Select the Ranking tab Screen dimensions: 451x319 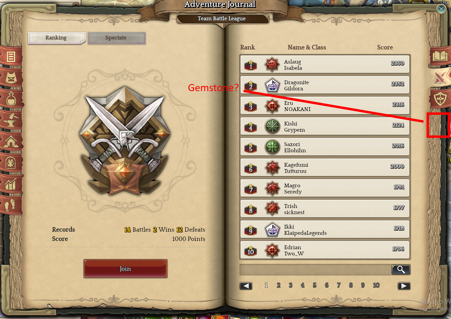tap(56, 38)
